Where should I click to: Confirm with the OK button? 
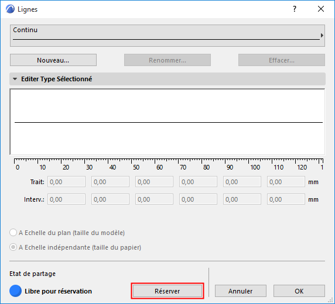coord(299,291)
